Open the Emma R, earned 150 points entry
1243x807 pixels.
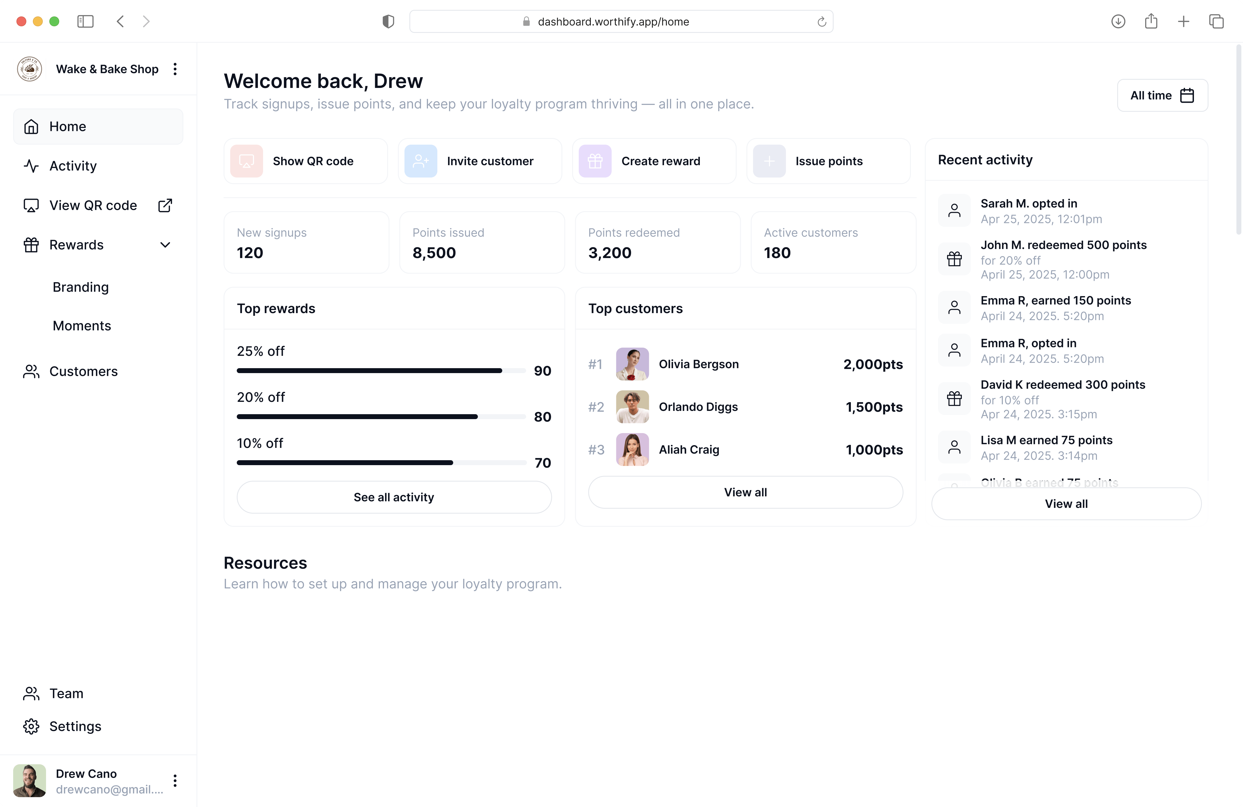pyautogui.click(x=1066, y=308)
